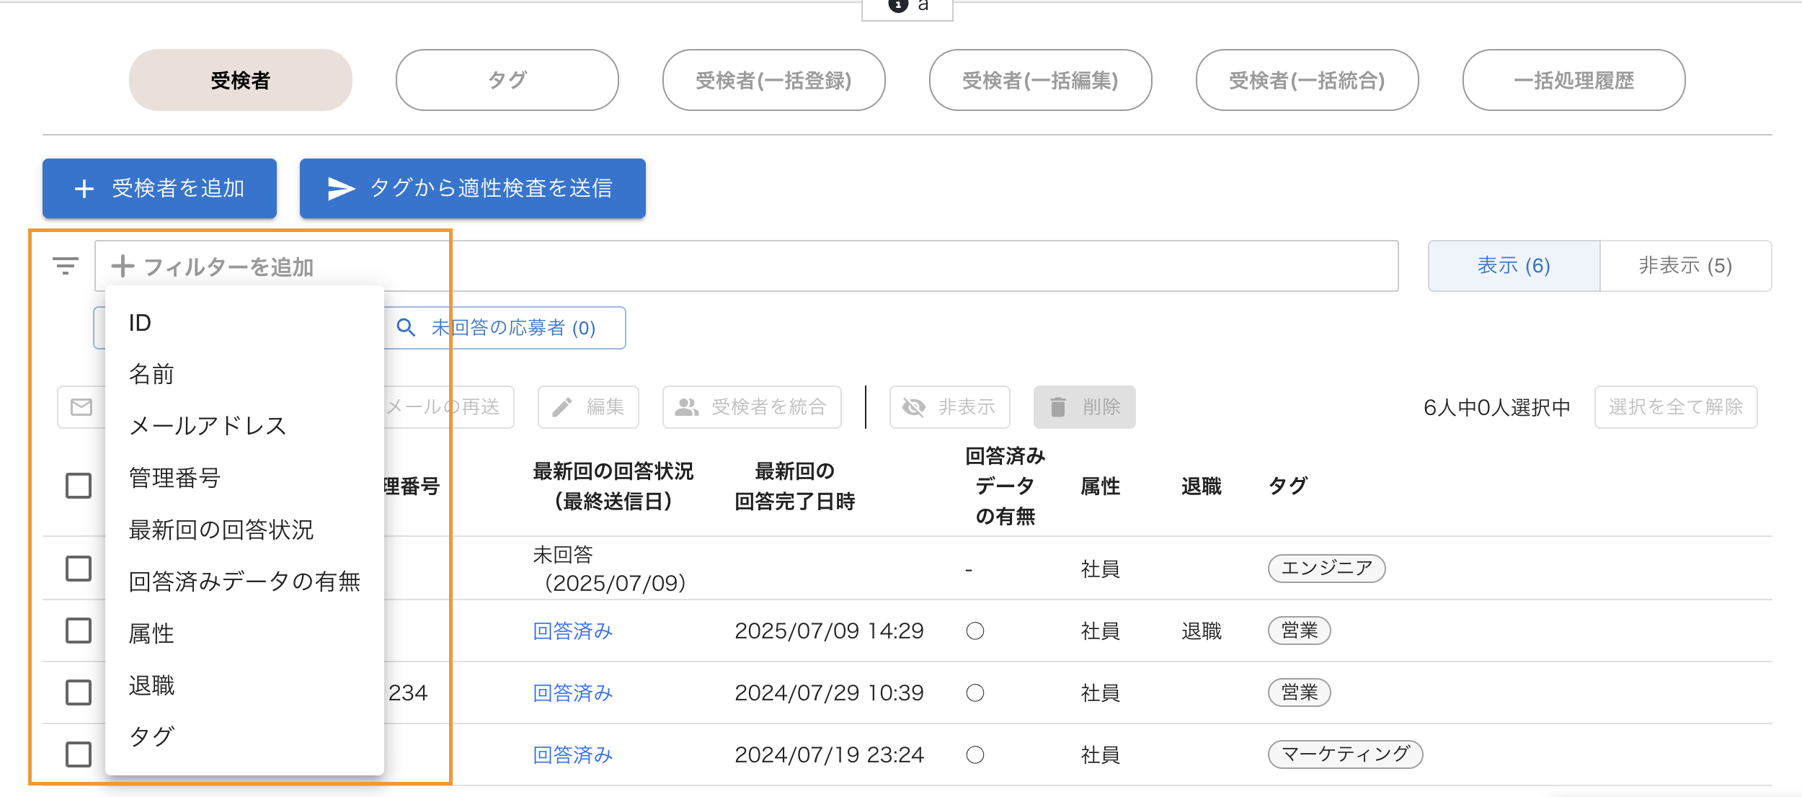Check the row with マーケティング tag
Viewport: 1802px width, 797px height.
coord(79,754)
